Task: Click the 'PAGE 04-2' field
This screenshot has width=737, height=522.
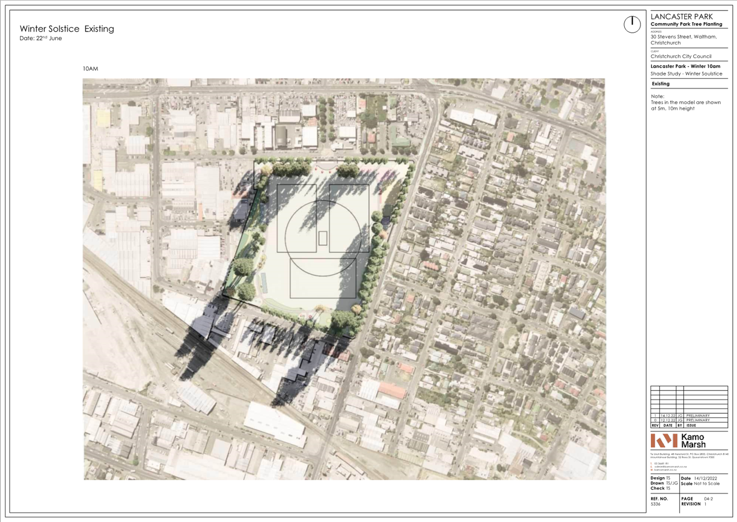Action: pos(697,499)
